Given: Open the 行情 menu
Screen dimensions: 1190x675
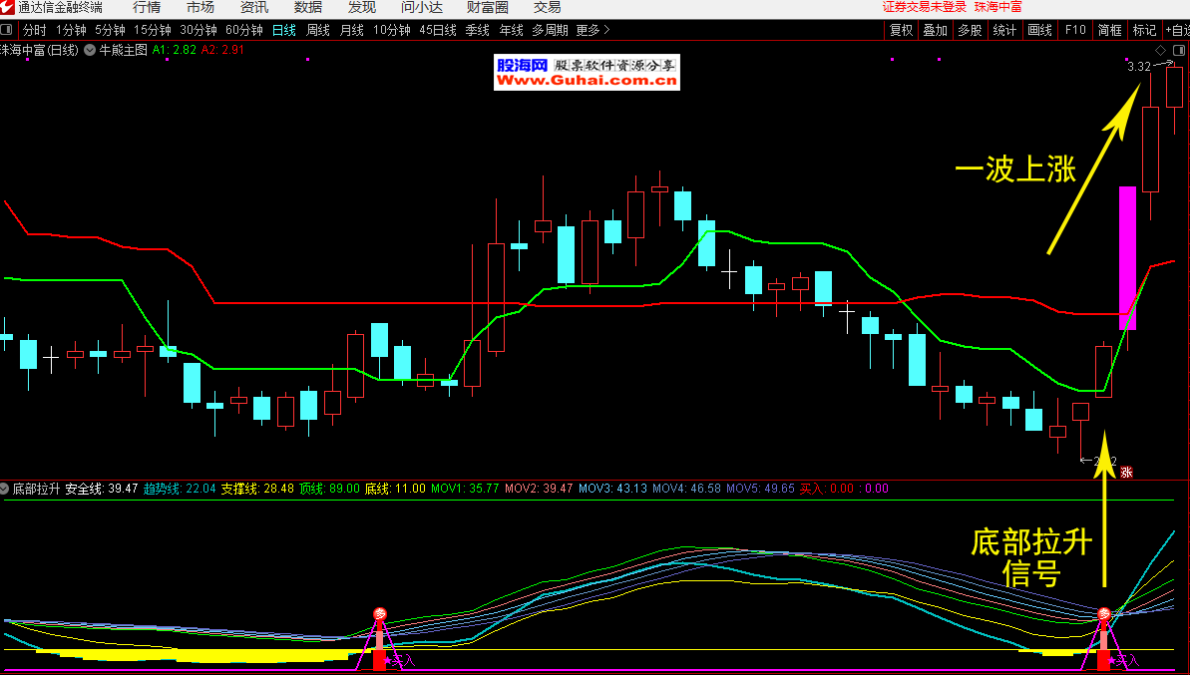Looking at the screenshot, I should (147, 7).
